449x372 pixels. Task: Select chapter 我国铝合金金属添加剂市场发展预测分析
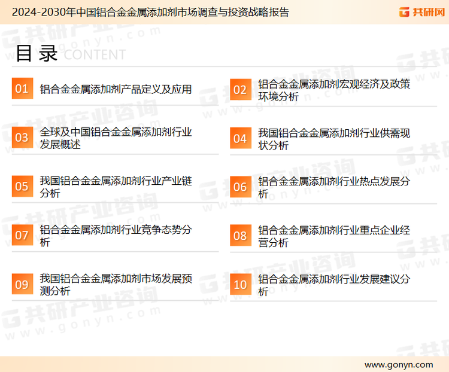coord(116,285)
